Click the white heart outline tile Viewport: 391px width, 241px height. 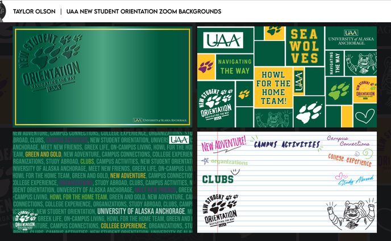(x=365, y=116)
